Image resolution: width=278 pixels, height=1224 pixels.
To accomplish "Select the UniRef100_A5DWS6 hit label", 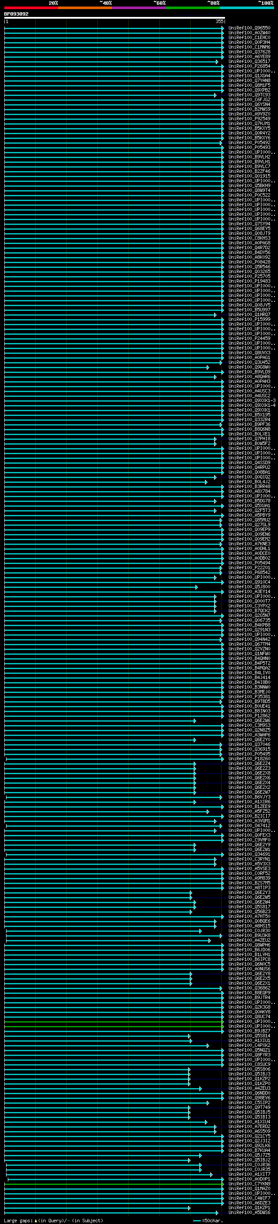I will pyautogui.click(x=249, y=1213).
